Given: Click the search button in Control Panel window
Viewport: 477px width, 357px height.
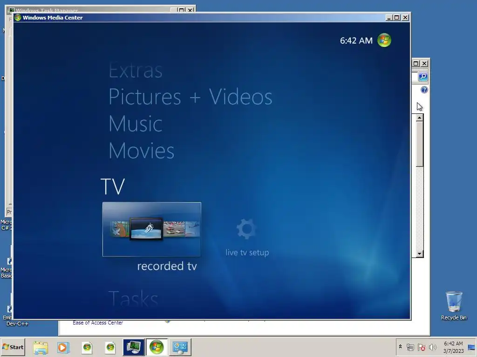Looking at the screenshot, I should click(423, 77).
